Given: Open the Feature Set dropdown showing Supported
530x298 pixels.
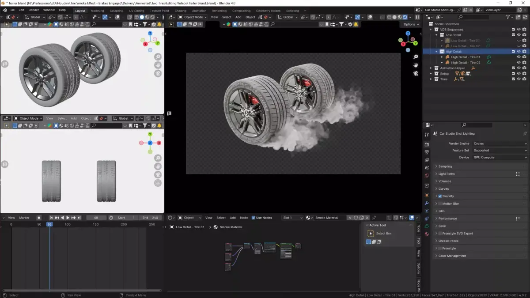Looking at the screenshot, I should click(x=500, y=151).
